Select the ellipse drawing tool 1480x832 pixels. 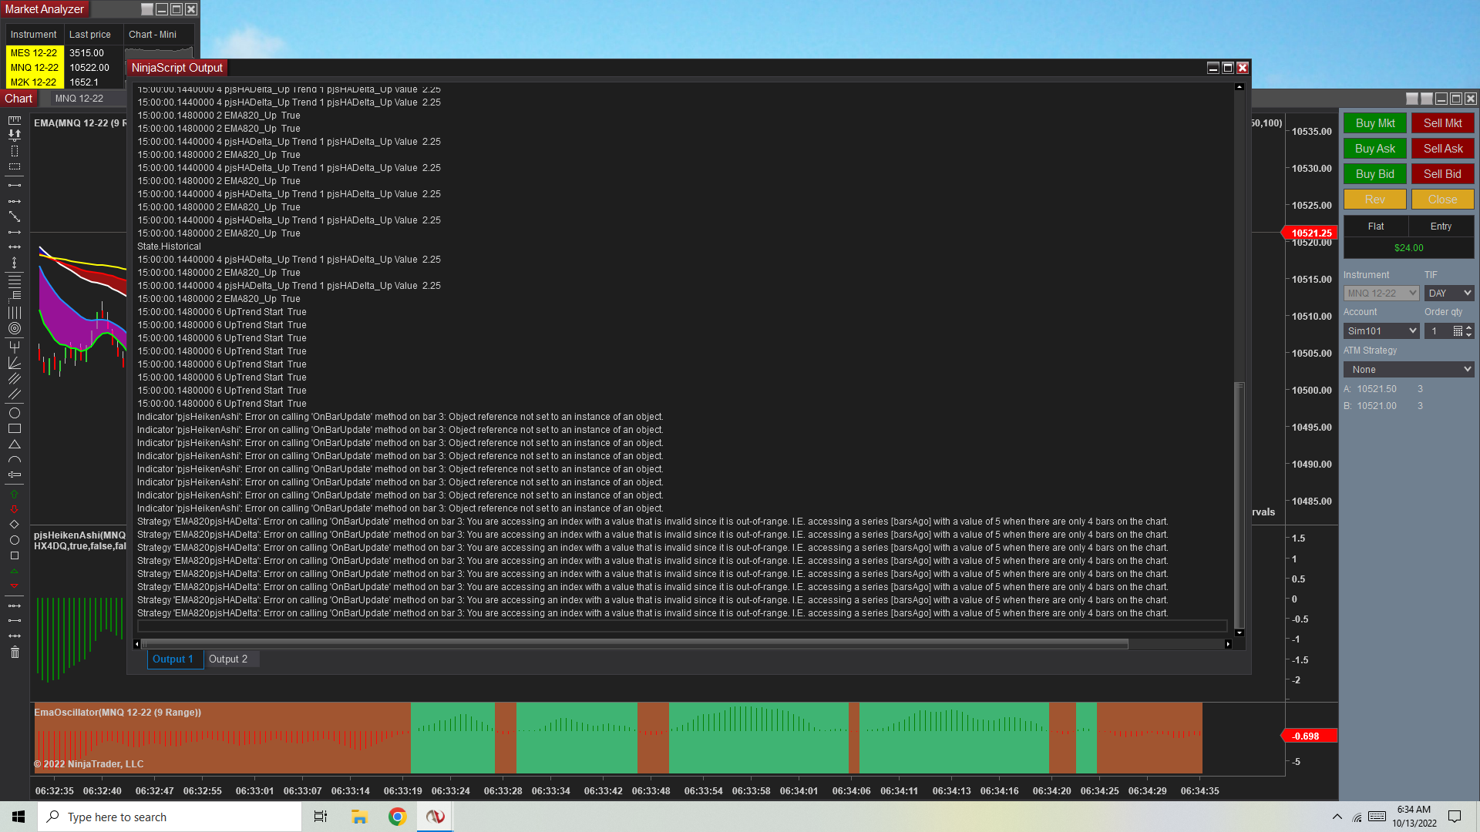[14, 413]
